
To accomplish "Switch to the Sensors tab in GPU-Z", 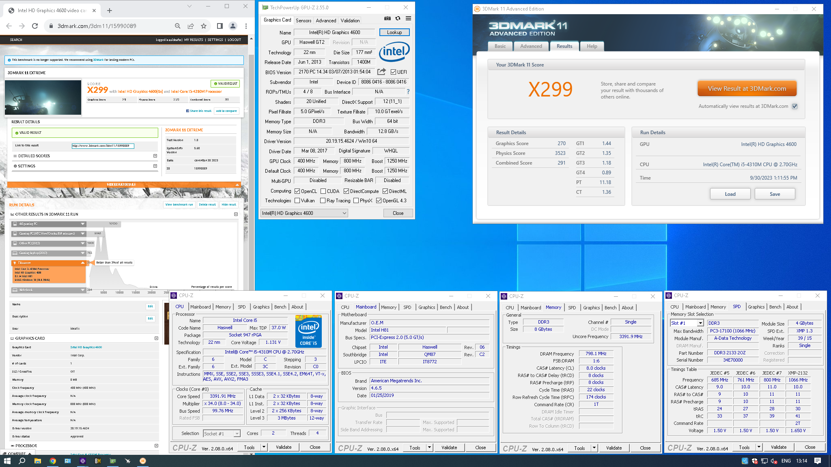I will (x=304, y=21).
